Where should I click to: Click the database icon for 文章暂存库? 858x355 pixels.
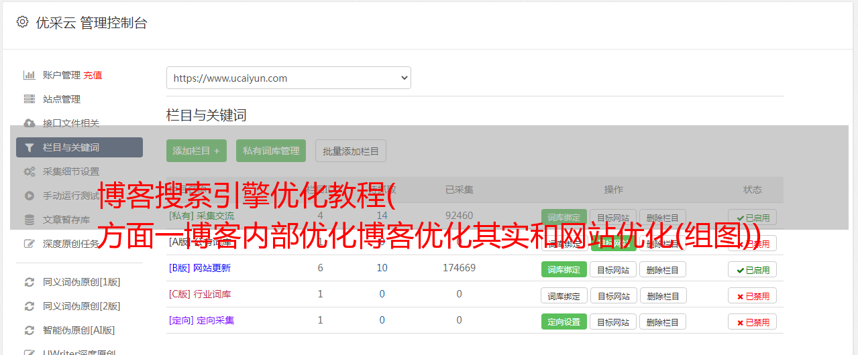tap(29, 220)
